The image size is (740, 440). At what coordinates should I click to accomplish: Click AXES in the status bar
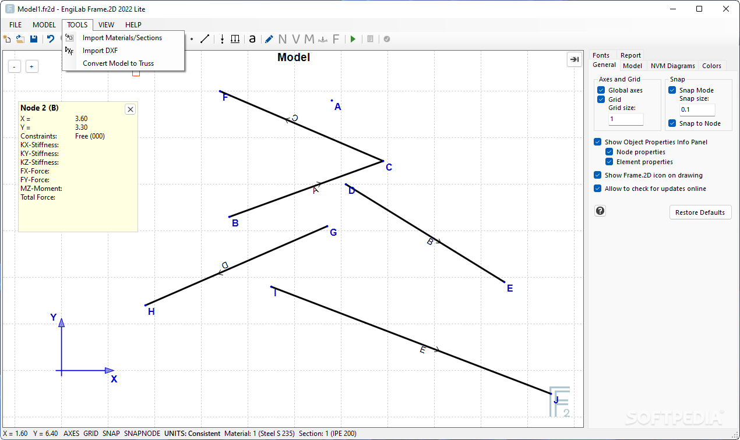tap(72, 434)
